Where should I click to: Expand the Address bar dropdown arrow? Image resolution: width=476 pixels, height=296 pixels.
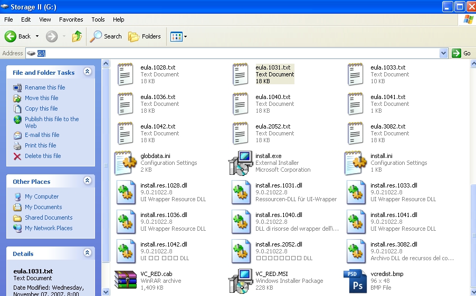tap(444, 53)
